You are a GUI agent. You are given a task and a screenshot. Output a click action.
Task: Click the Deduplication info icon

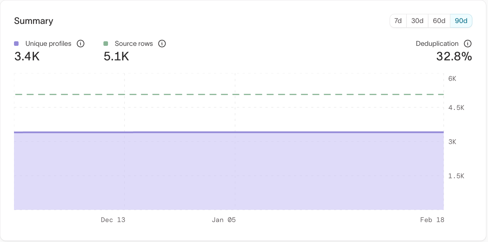(x=468, y=44)
